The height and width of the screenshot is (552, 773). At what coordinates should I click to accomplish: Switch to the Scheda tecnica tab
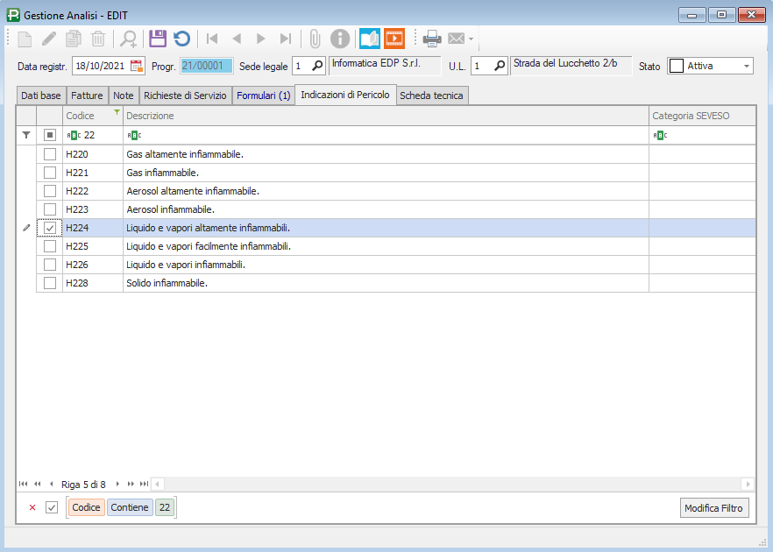(x=431, y=96)
